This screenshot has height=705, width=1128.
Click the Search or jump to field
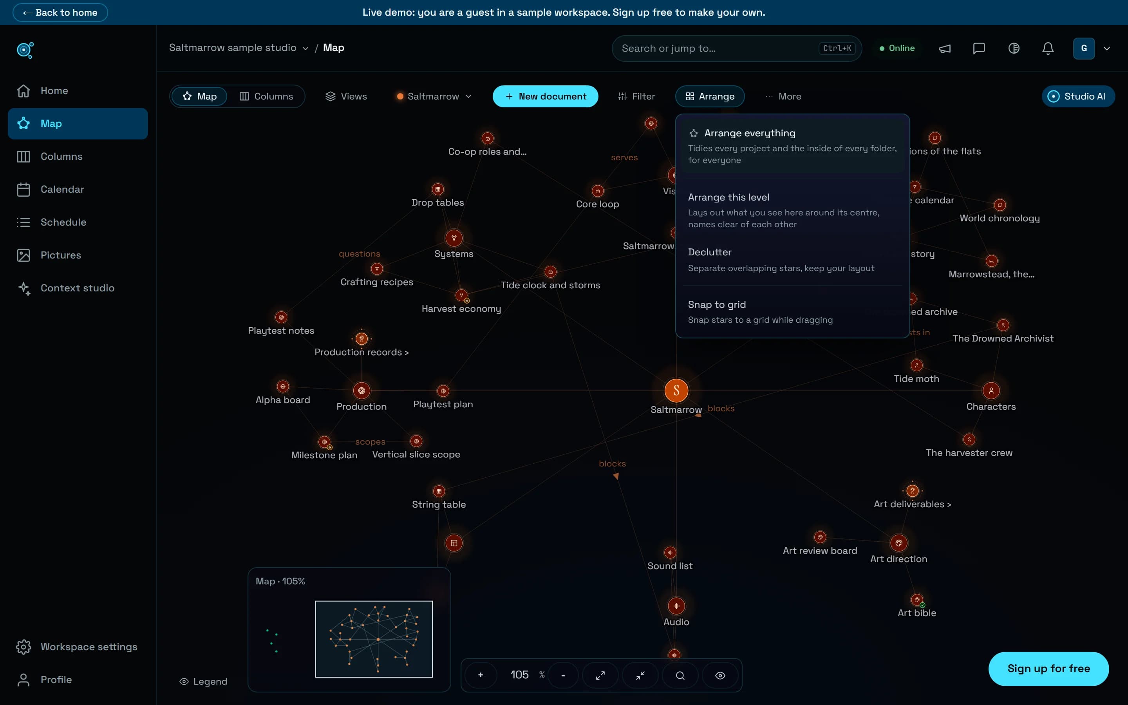tap(736, 49)
